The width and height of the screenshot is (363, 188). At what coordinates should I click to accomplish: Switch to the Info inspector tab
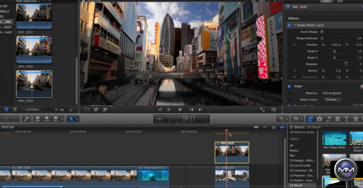[340, 1]
